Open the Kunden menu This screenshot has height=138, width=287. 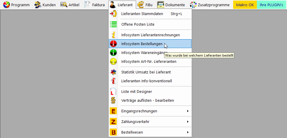(x=49, y=5)
